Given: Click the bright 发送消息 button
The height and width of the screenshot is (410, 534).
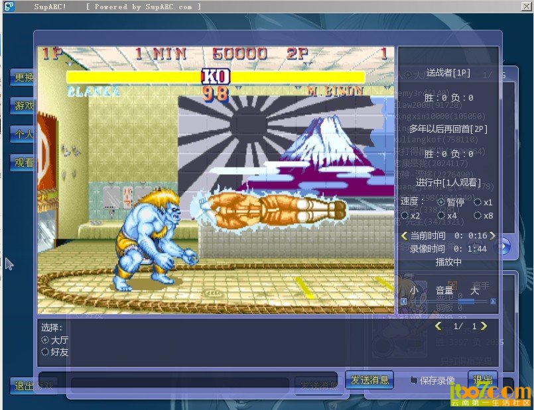Looking at the screenshot, I should point(369,380).
